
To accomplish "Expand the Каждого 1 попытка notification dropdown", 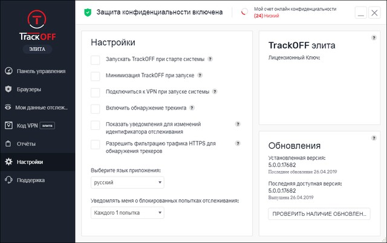I will pos(127,213).
